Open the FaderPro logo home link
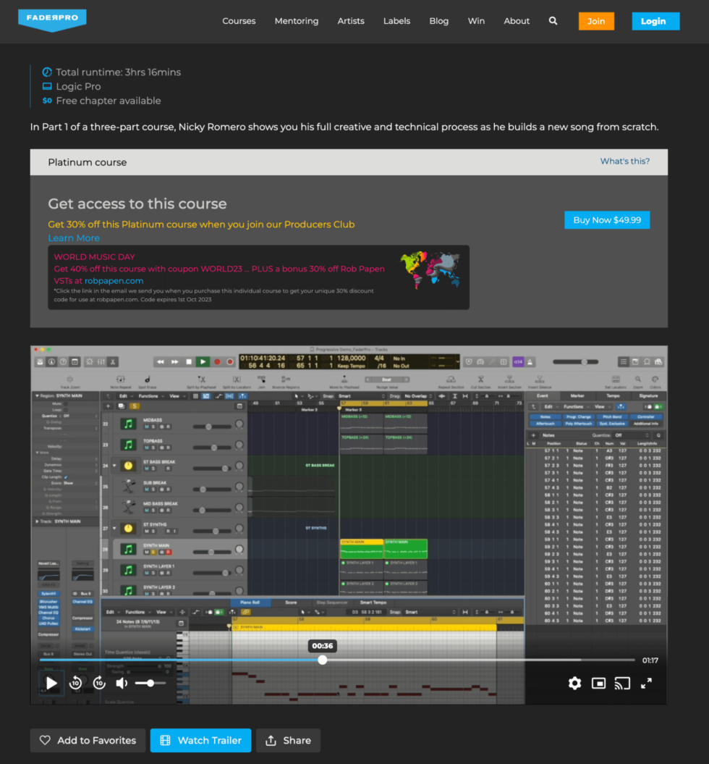The image size is (709, 764). click(x=52, y=20)
